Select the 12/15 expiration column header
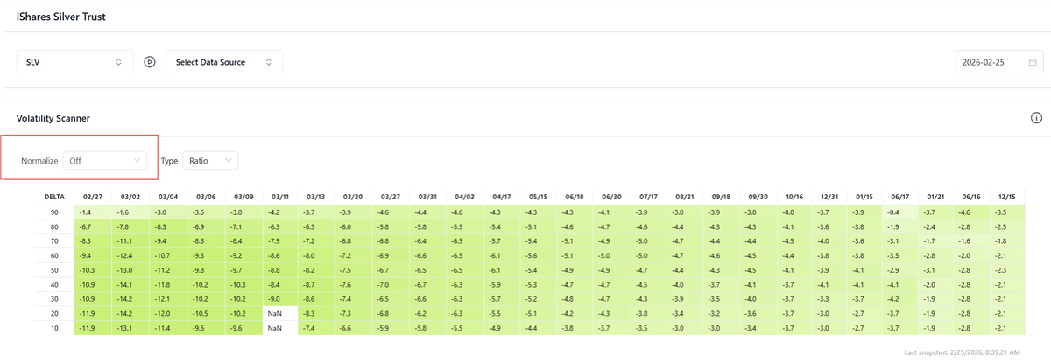This screenshot has height=362, width=1051. (x=1007, y=198)
